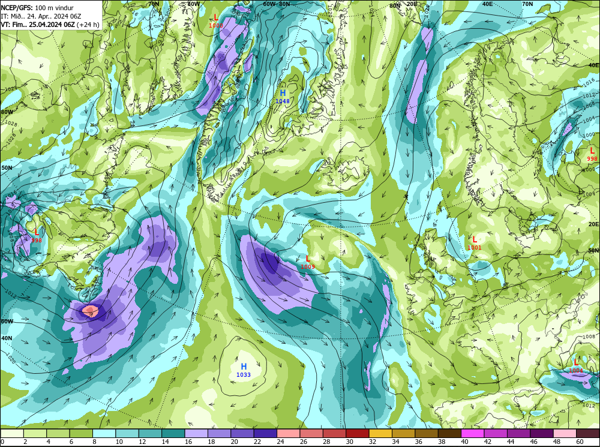Click the dark purple wind core southwest of Iceland
Screen dimensions: 600x447
point(271,263)
